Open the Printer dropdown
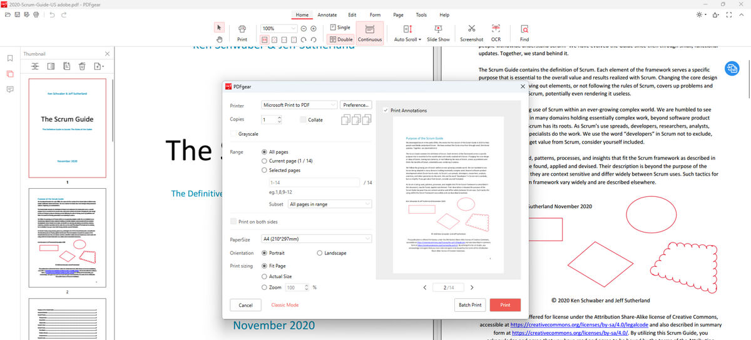 [x=299, y=105]
